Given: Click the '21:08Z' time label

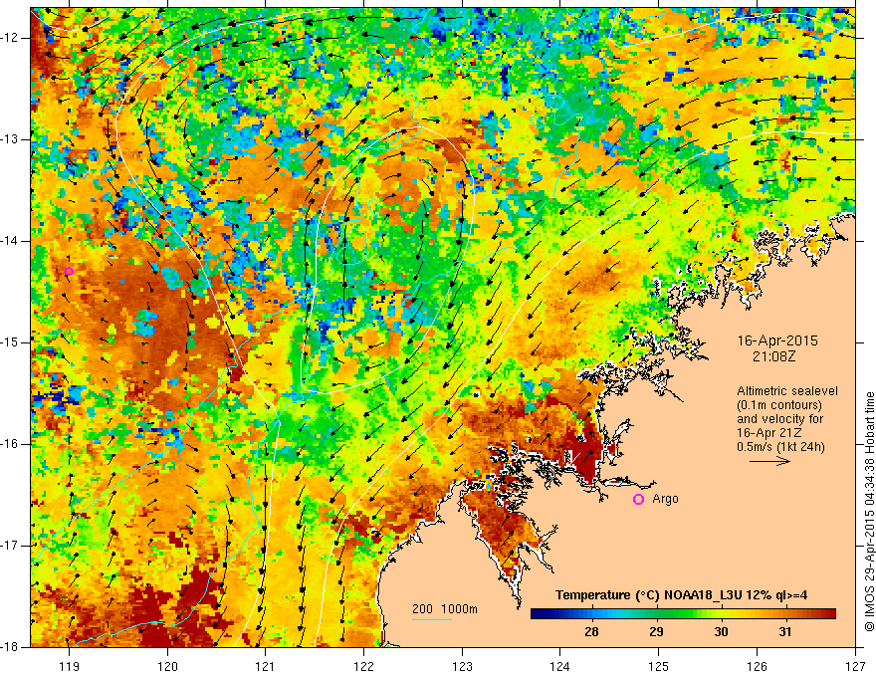Looking at the screenshot, I should tap(773, 356).
